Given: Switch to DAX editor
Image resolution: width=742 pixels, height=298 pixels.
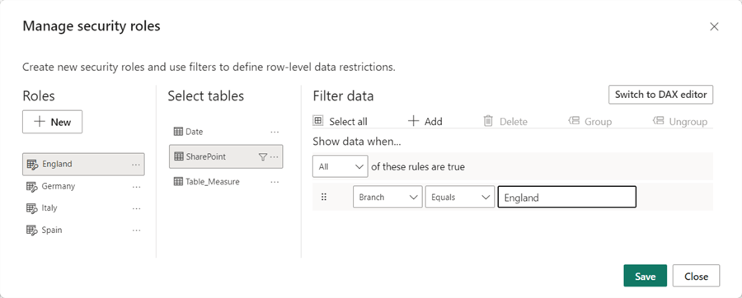Looking at the screenshot, I should pyautogui.click(x=660, y=95).
